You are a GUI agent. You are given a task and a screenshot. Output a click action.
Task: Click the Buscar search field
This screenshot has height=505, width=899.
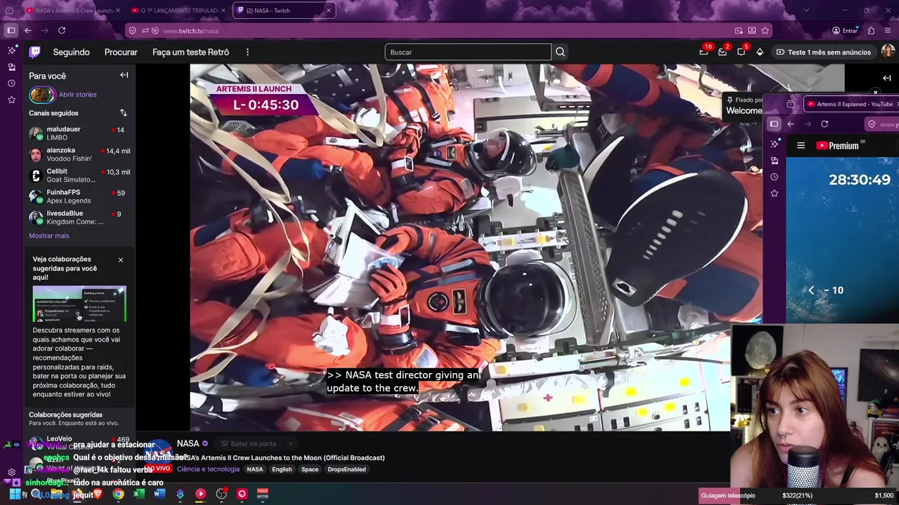468,52
